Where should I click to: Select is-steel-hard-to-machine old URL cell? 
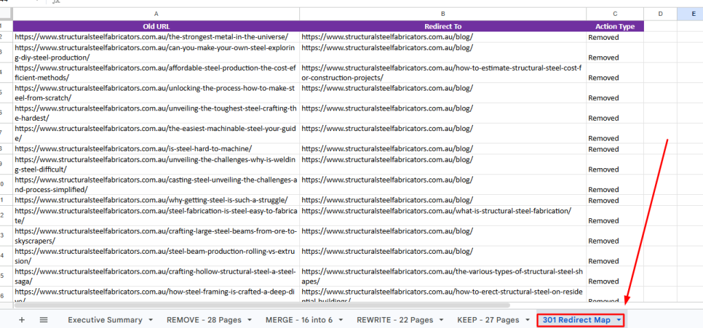[156, 149]
